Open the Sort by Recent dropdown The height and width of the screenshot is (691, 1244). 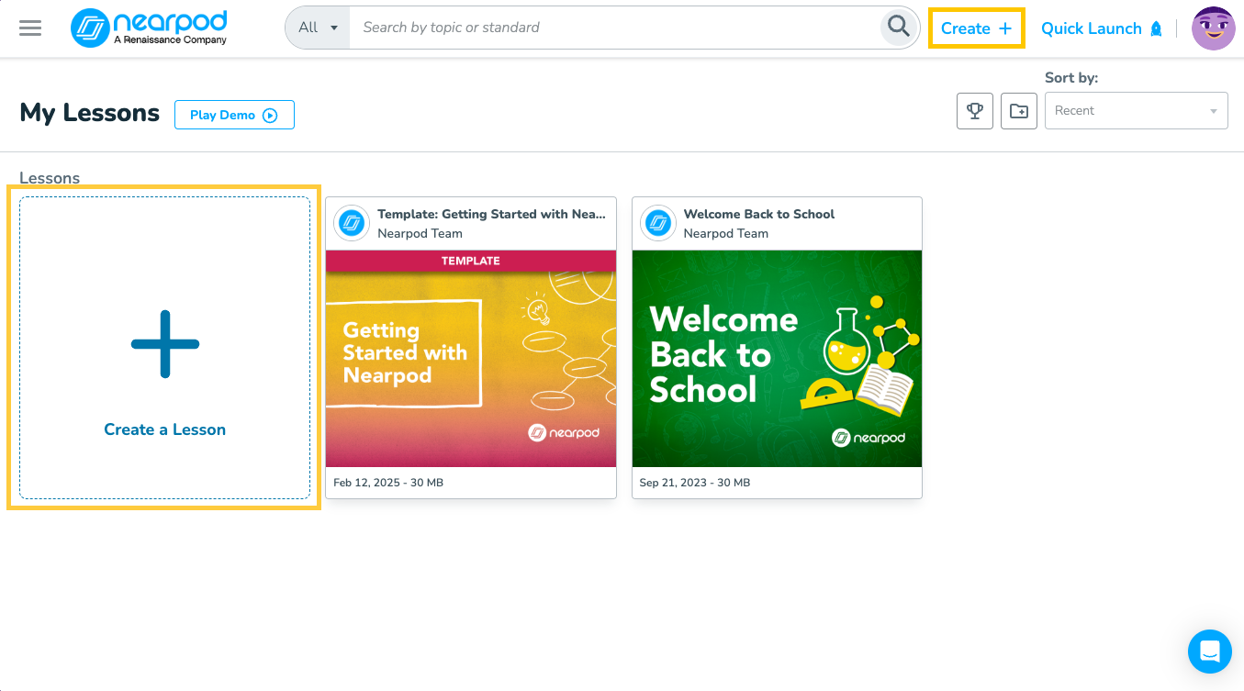point(1136,110)
